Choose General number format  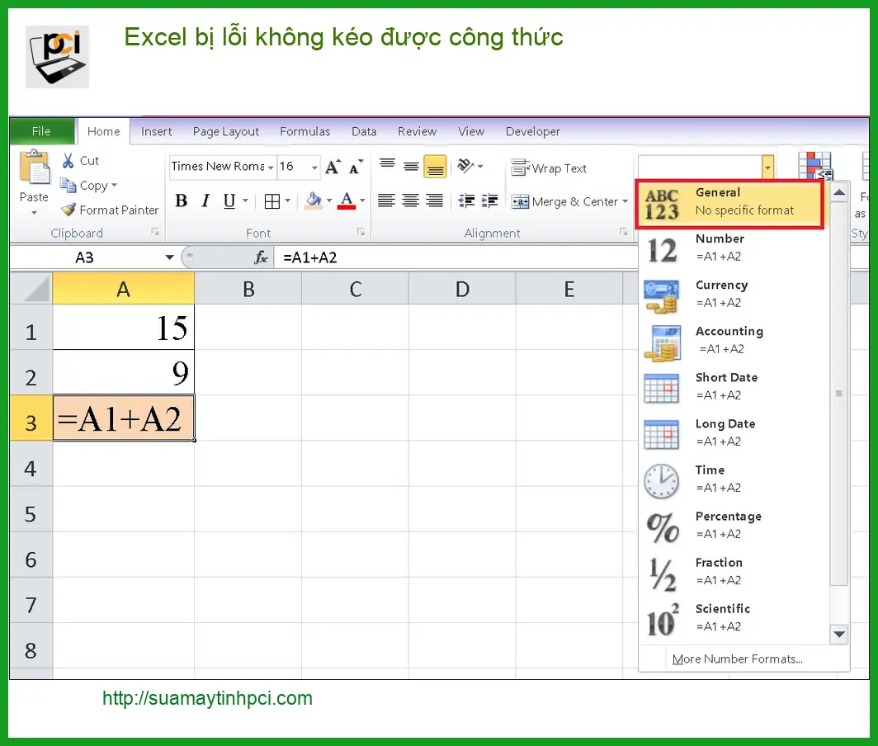point(729,204)
